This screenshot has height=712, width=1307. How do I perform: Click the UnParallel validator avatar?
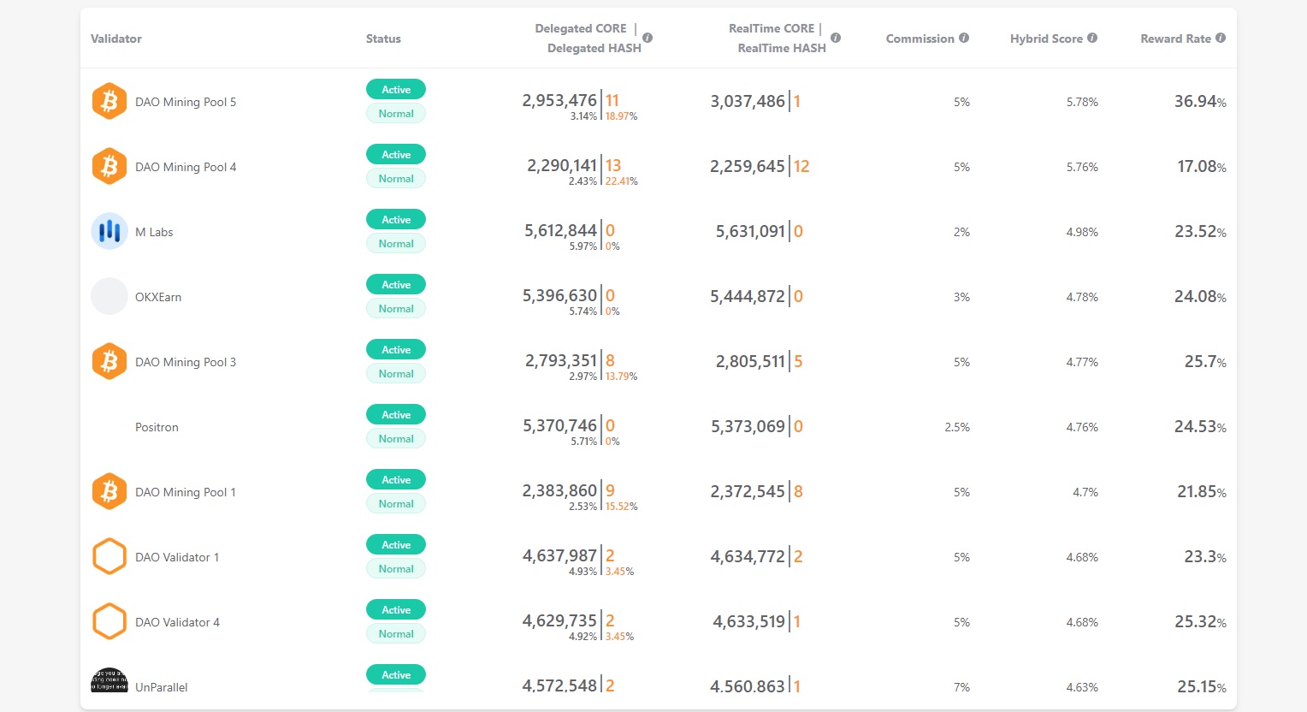pos(109,680)
